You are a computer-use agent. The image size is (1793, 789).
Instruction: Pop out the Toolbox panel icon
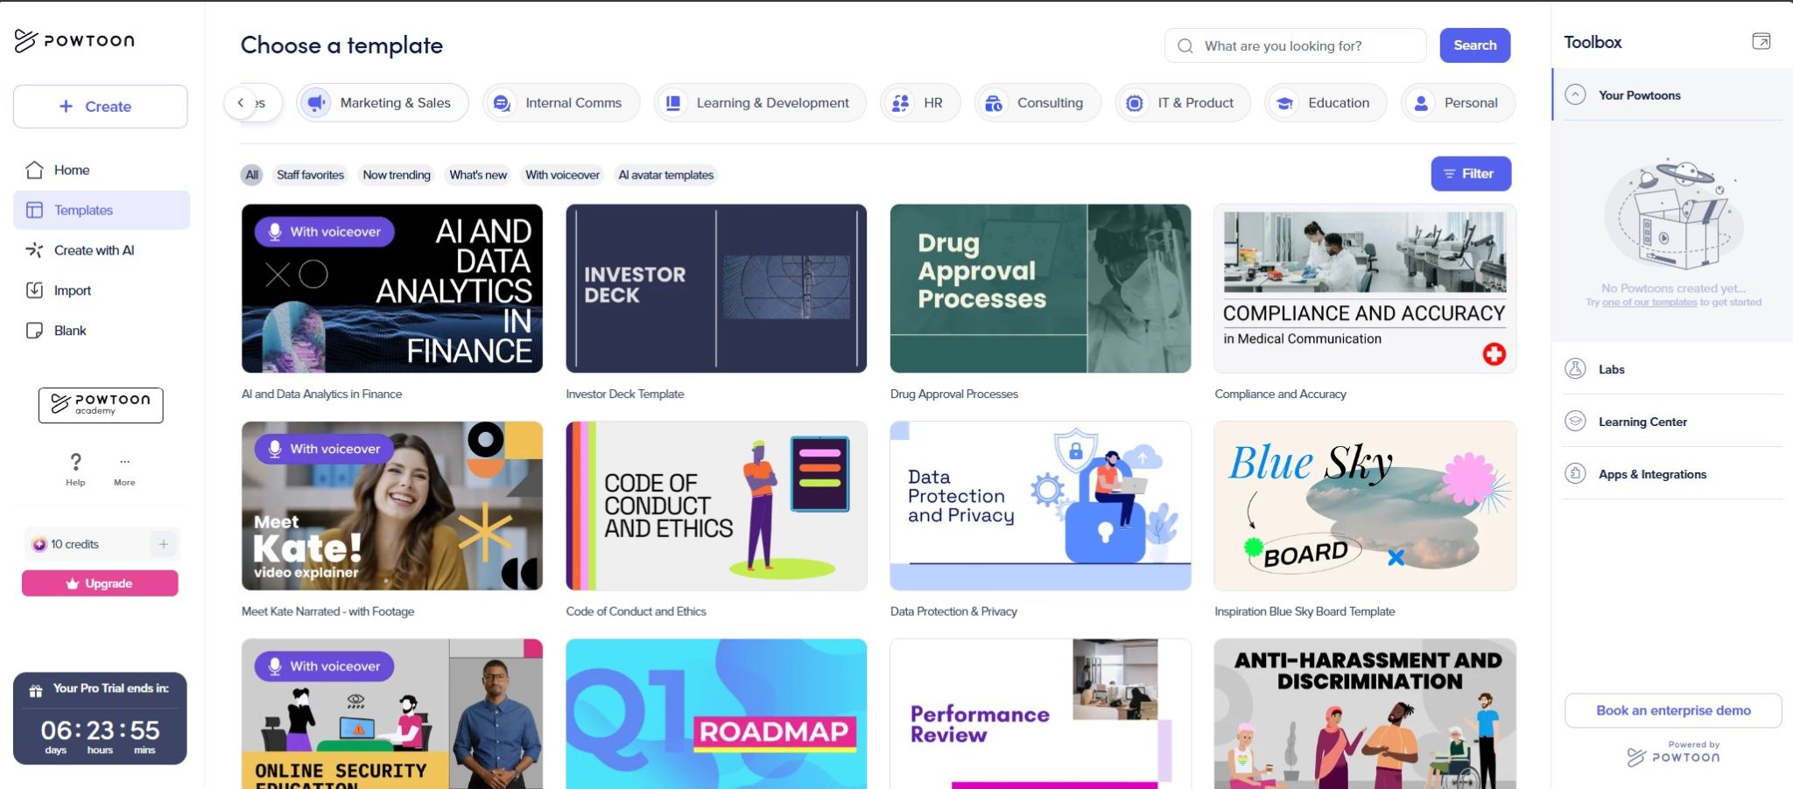1761,41
